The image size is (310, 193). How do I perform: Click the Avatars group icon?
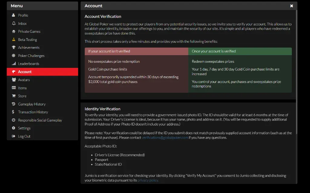click(x=14, y=80)
